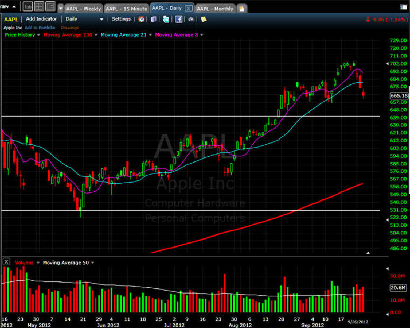The height and width of the screenshot is (328, 410).
Task: Open the yellow sticky note icon
Action: click(x=203, y=19)
